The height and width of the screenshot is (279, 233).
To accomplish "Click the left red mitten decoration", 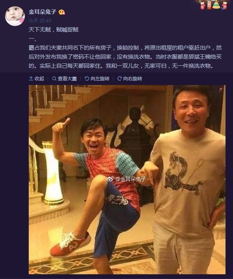I will pyautogui.click(x=203, y=6).
